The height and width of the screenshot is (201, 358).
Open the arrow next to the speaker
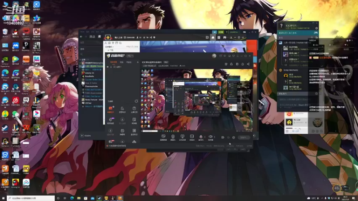(x=214, y=137)
